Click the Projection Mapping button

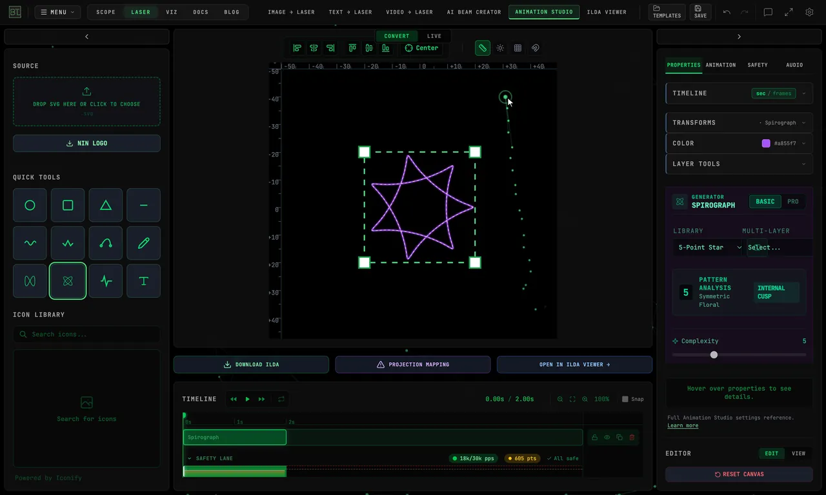pyautogui.click(x=413, y=365)
